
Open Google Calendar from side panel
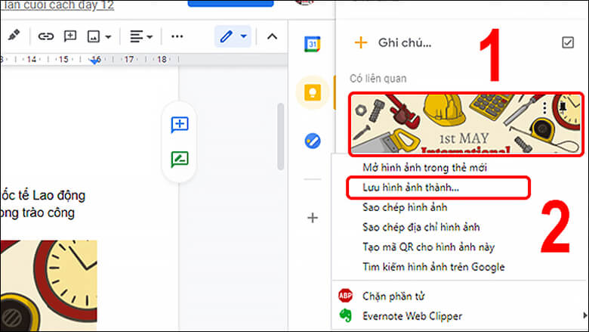coord(312,43)
